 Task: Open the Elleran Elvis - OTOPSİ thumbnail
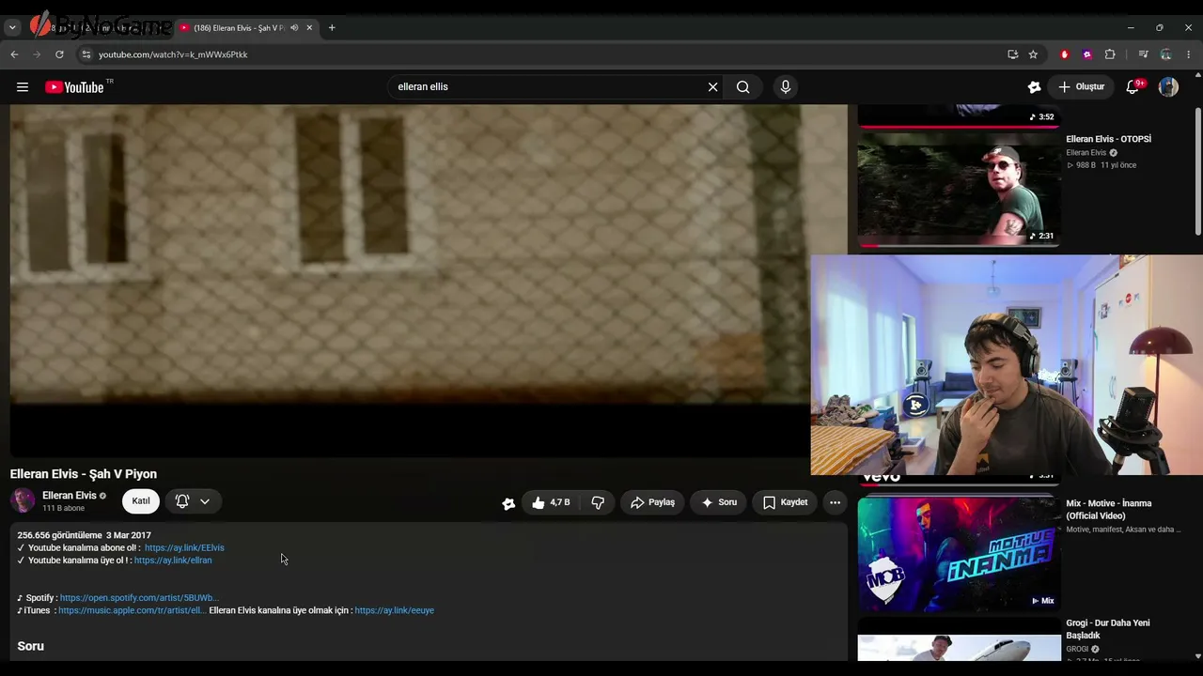tap(959, 188)
